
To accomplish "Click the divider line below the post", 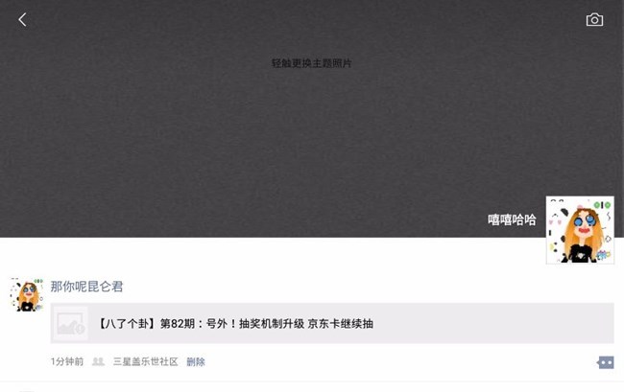I will [x=312, y=381].
